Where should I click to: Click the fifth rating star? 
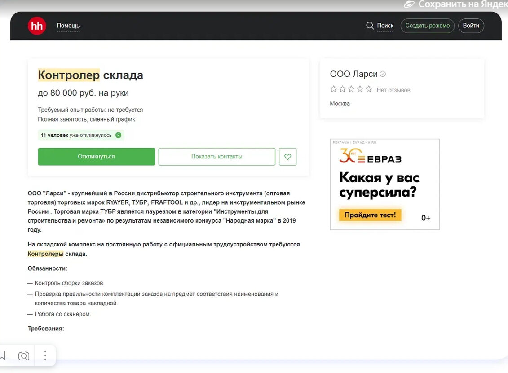tap(369, 89)
